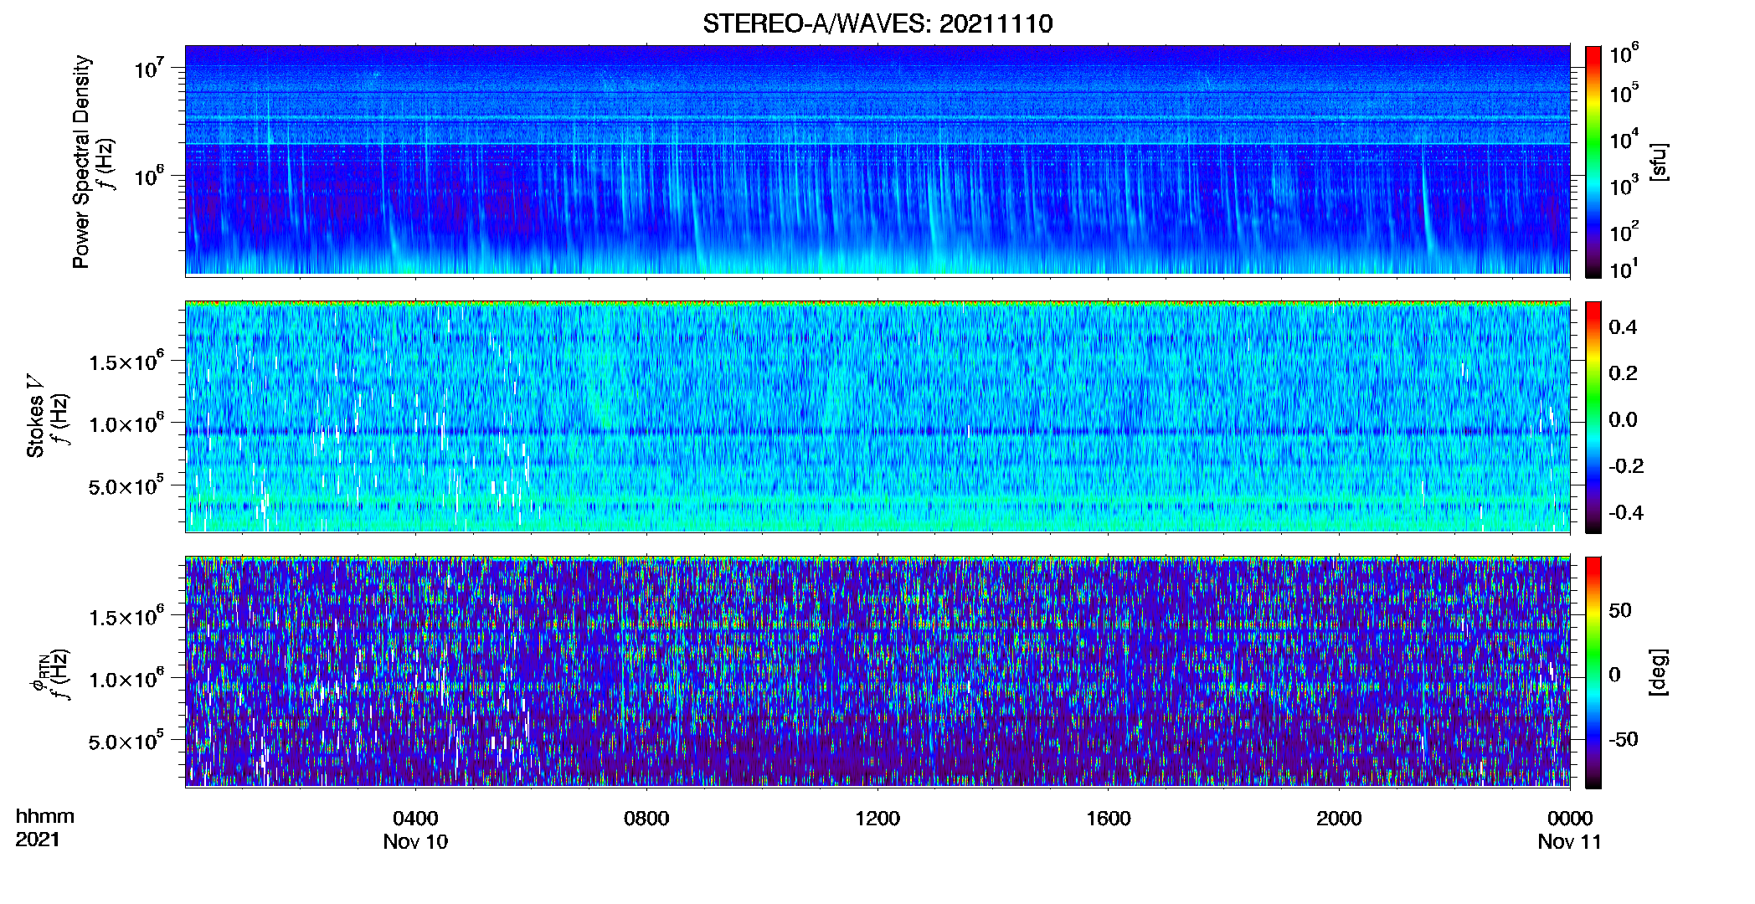Click the power spectral density color bar
Image resolution: width=1755 pixels, height=904 pixels.
point(1593,162)
